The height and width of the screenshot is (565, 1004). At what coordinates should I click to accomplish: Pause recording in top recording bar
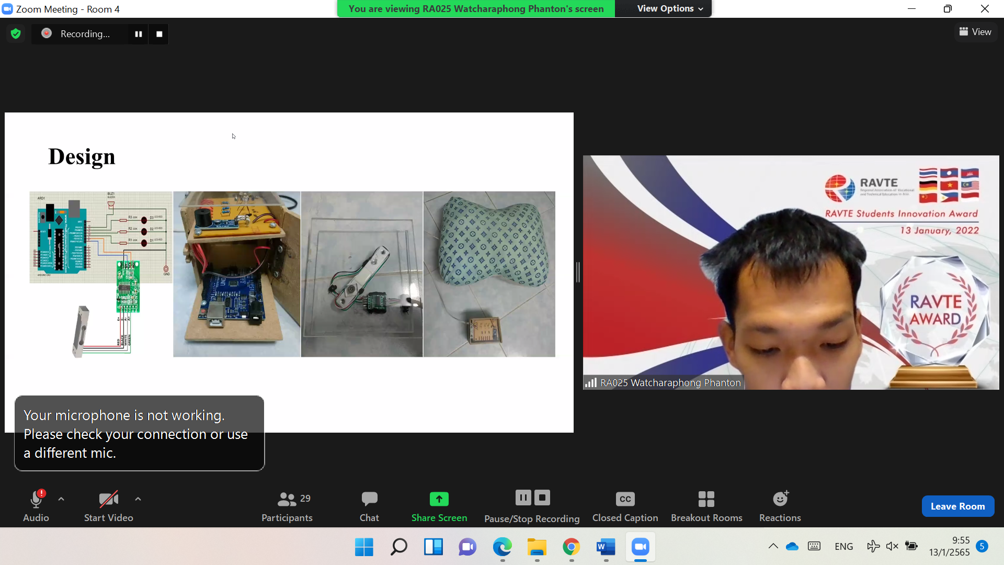139,34
